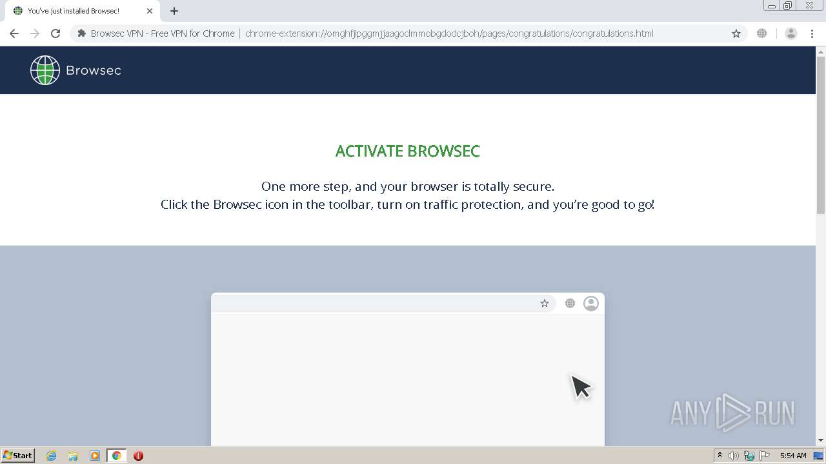Open the network tray icon
This screenshot has width=826, height=464.
[x=749, y=456]
